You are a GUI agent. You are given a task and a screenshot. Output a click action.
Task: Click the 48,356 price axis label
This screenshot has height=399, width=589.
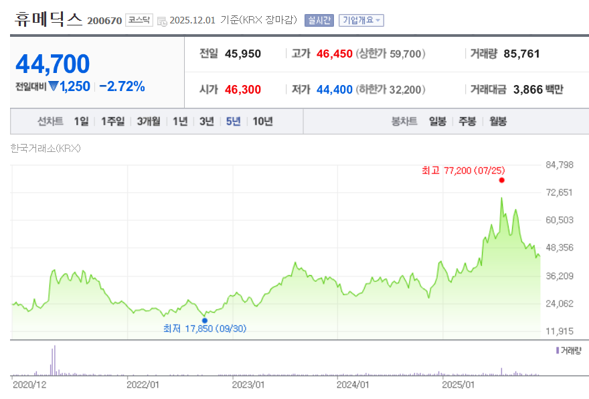click(560, 248)
